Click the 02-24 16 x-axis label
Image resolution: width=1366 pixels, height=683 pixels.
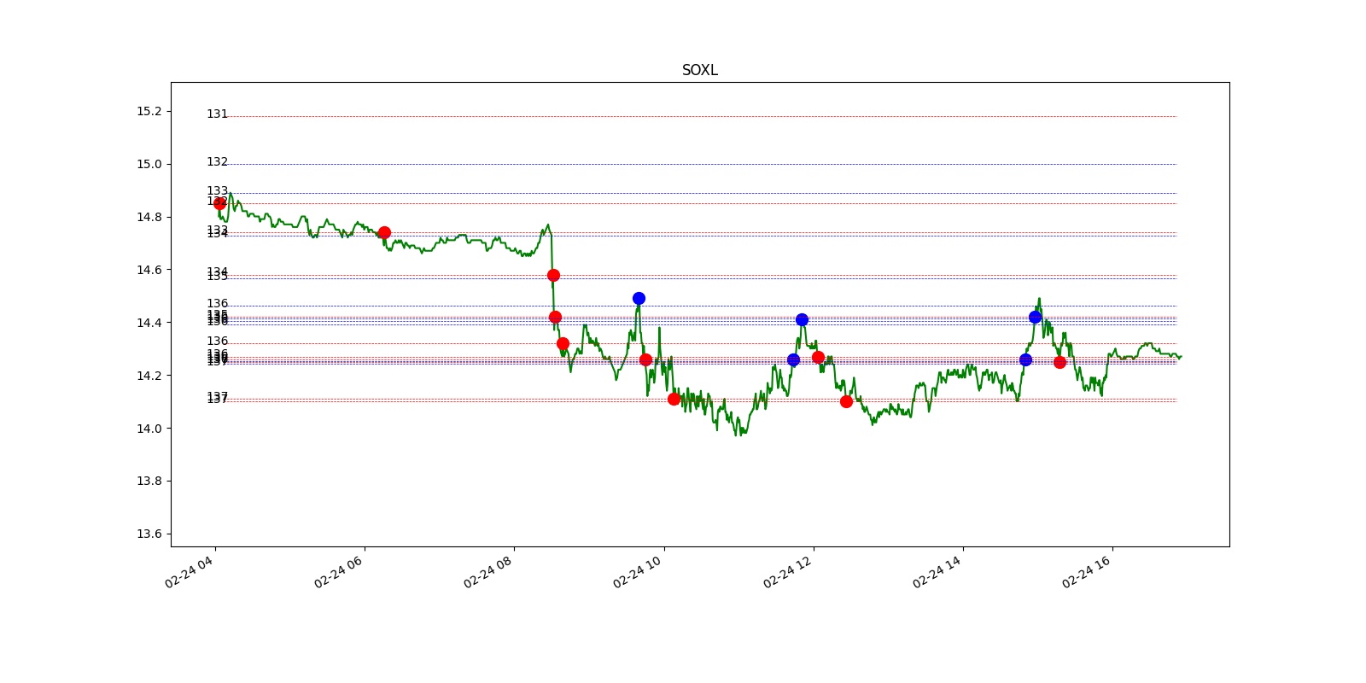tap(1087, 571)
